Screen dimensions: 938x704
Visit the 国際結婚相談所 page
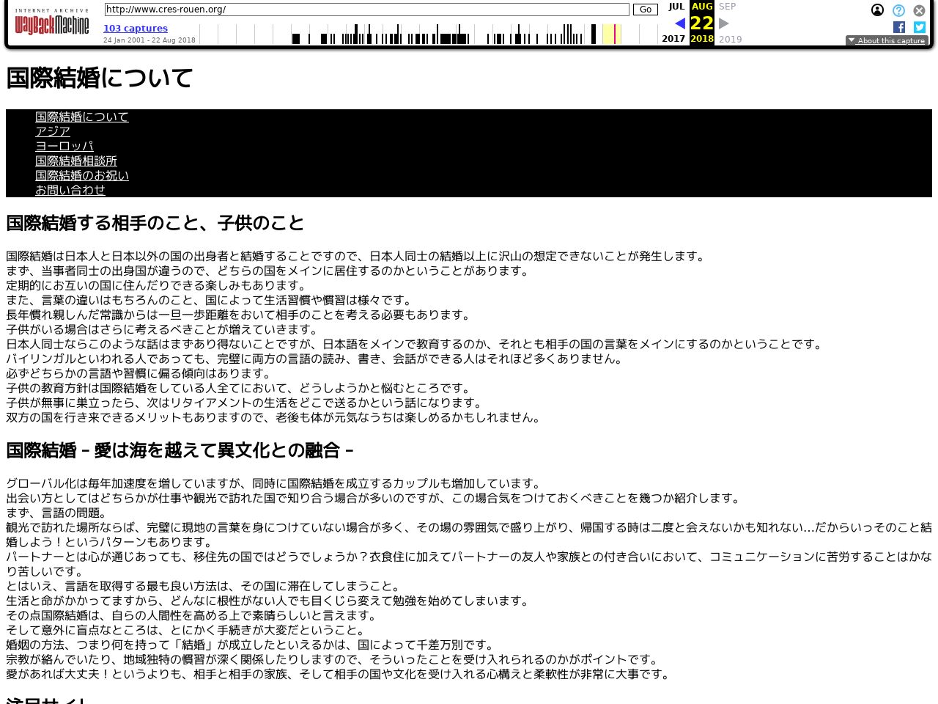point(76,161)
